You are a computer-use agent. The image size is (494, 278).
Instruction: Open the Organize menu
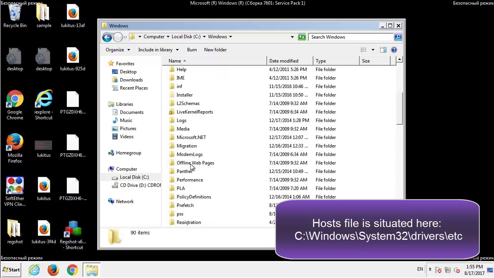(118, 50)
